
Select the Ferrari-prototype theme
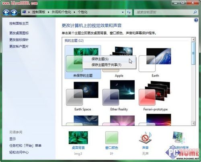(x=155, y=96)
